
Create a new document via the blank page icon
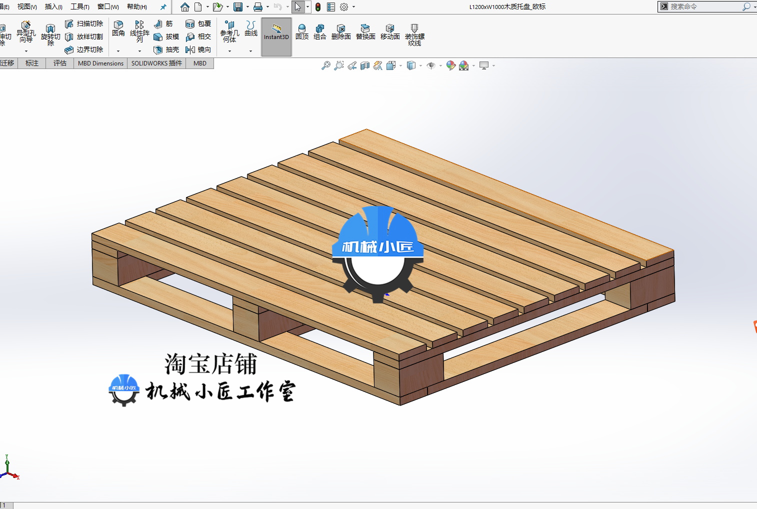[x=198, y=7]
